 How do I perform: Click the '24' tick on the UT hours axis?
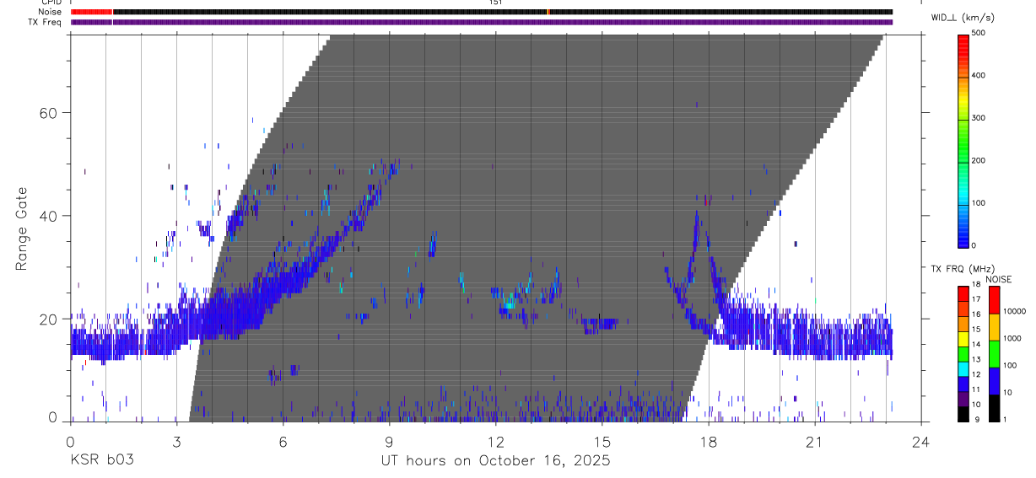[x=920, y=441]
